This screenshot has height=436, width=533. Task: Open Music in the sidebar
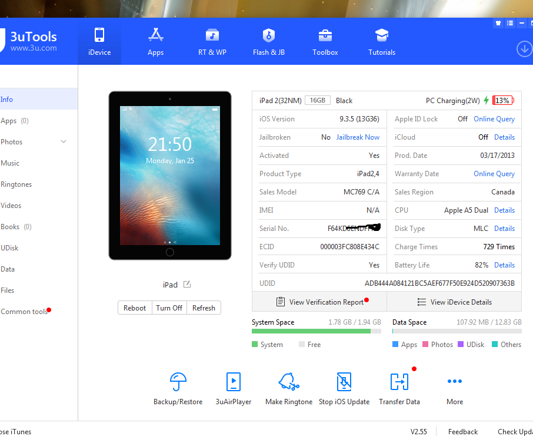click(39, 163)
